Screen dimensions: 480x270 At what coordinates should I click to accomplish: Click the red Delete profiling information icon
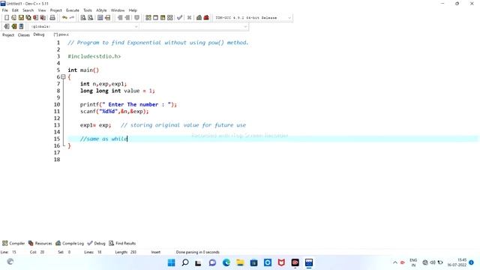(206, 18)
